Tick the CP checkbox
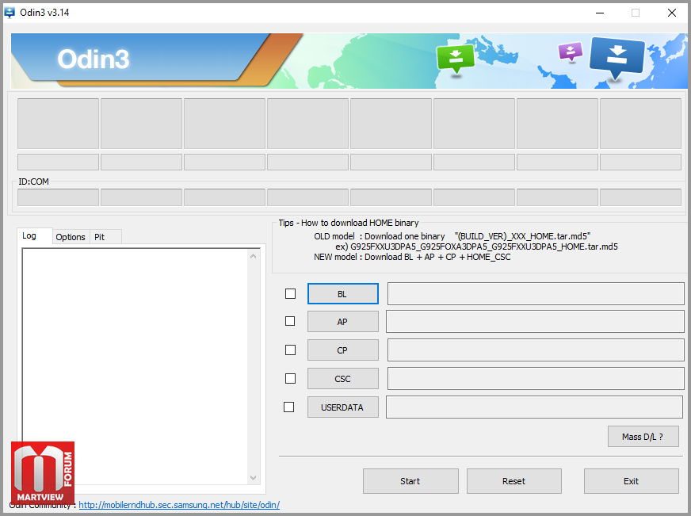The image size is (691, 516). pyautogui.click(x=290, y=350)
